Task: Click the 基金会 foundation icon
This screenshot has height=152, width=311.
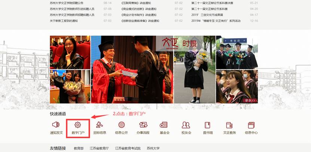Action: [164, 125]
